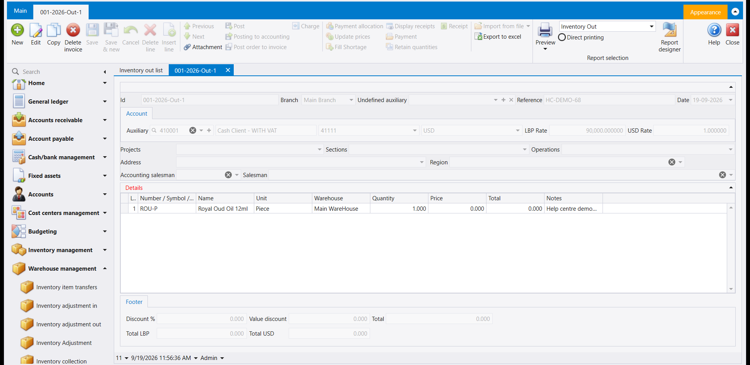Click the Copy document icon
Image resolution: width=750 pixels, height=365 pixels.
tap(54, 30)
